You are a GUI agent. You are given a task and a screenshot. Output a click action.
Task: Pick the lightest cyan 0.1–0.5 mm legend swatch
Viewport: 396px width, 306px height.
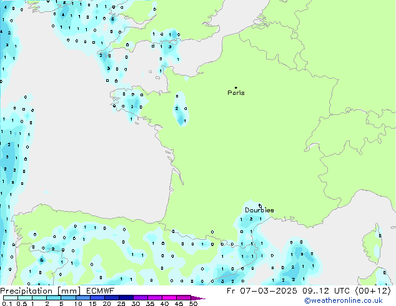[x=11, y=298]
